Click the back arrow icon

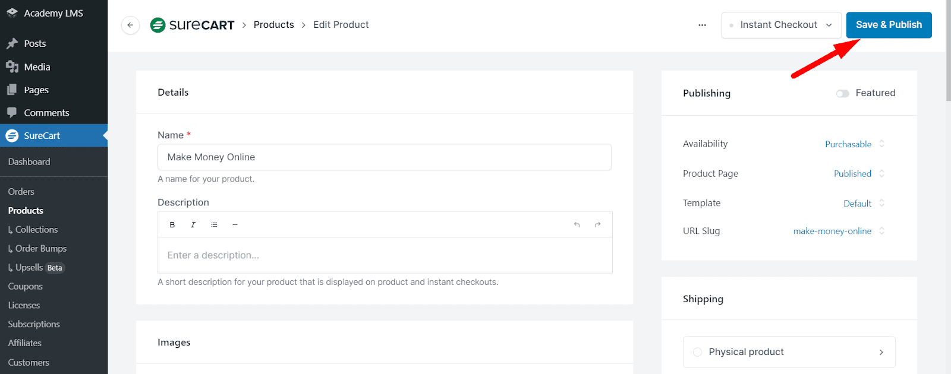130,25
